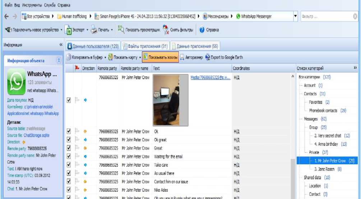Switch to Данные пользователя (123) tab
The image size is (361, 199).
click(x=93, y=46)
